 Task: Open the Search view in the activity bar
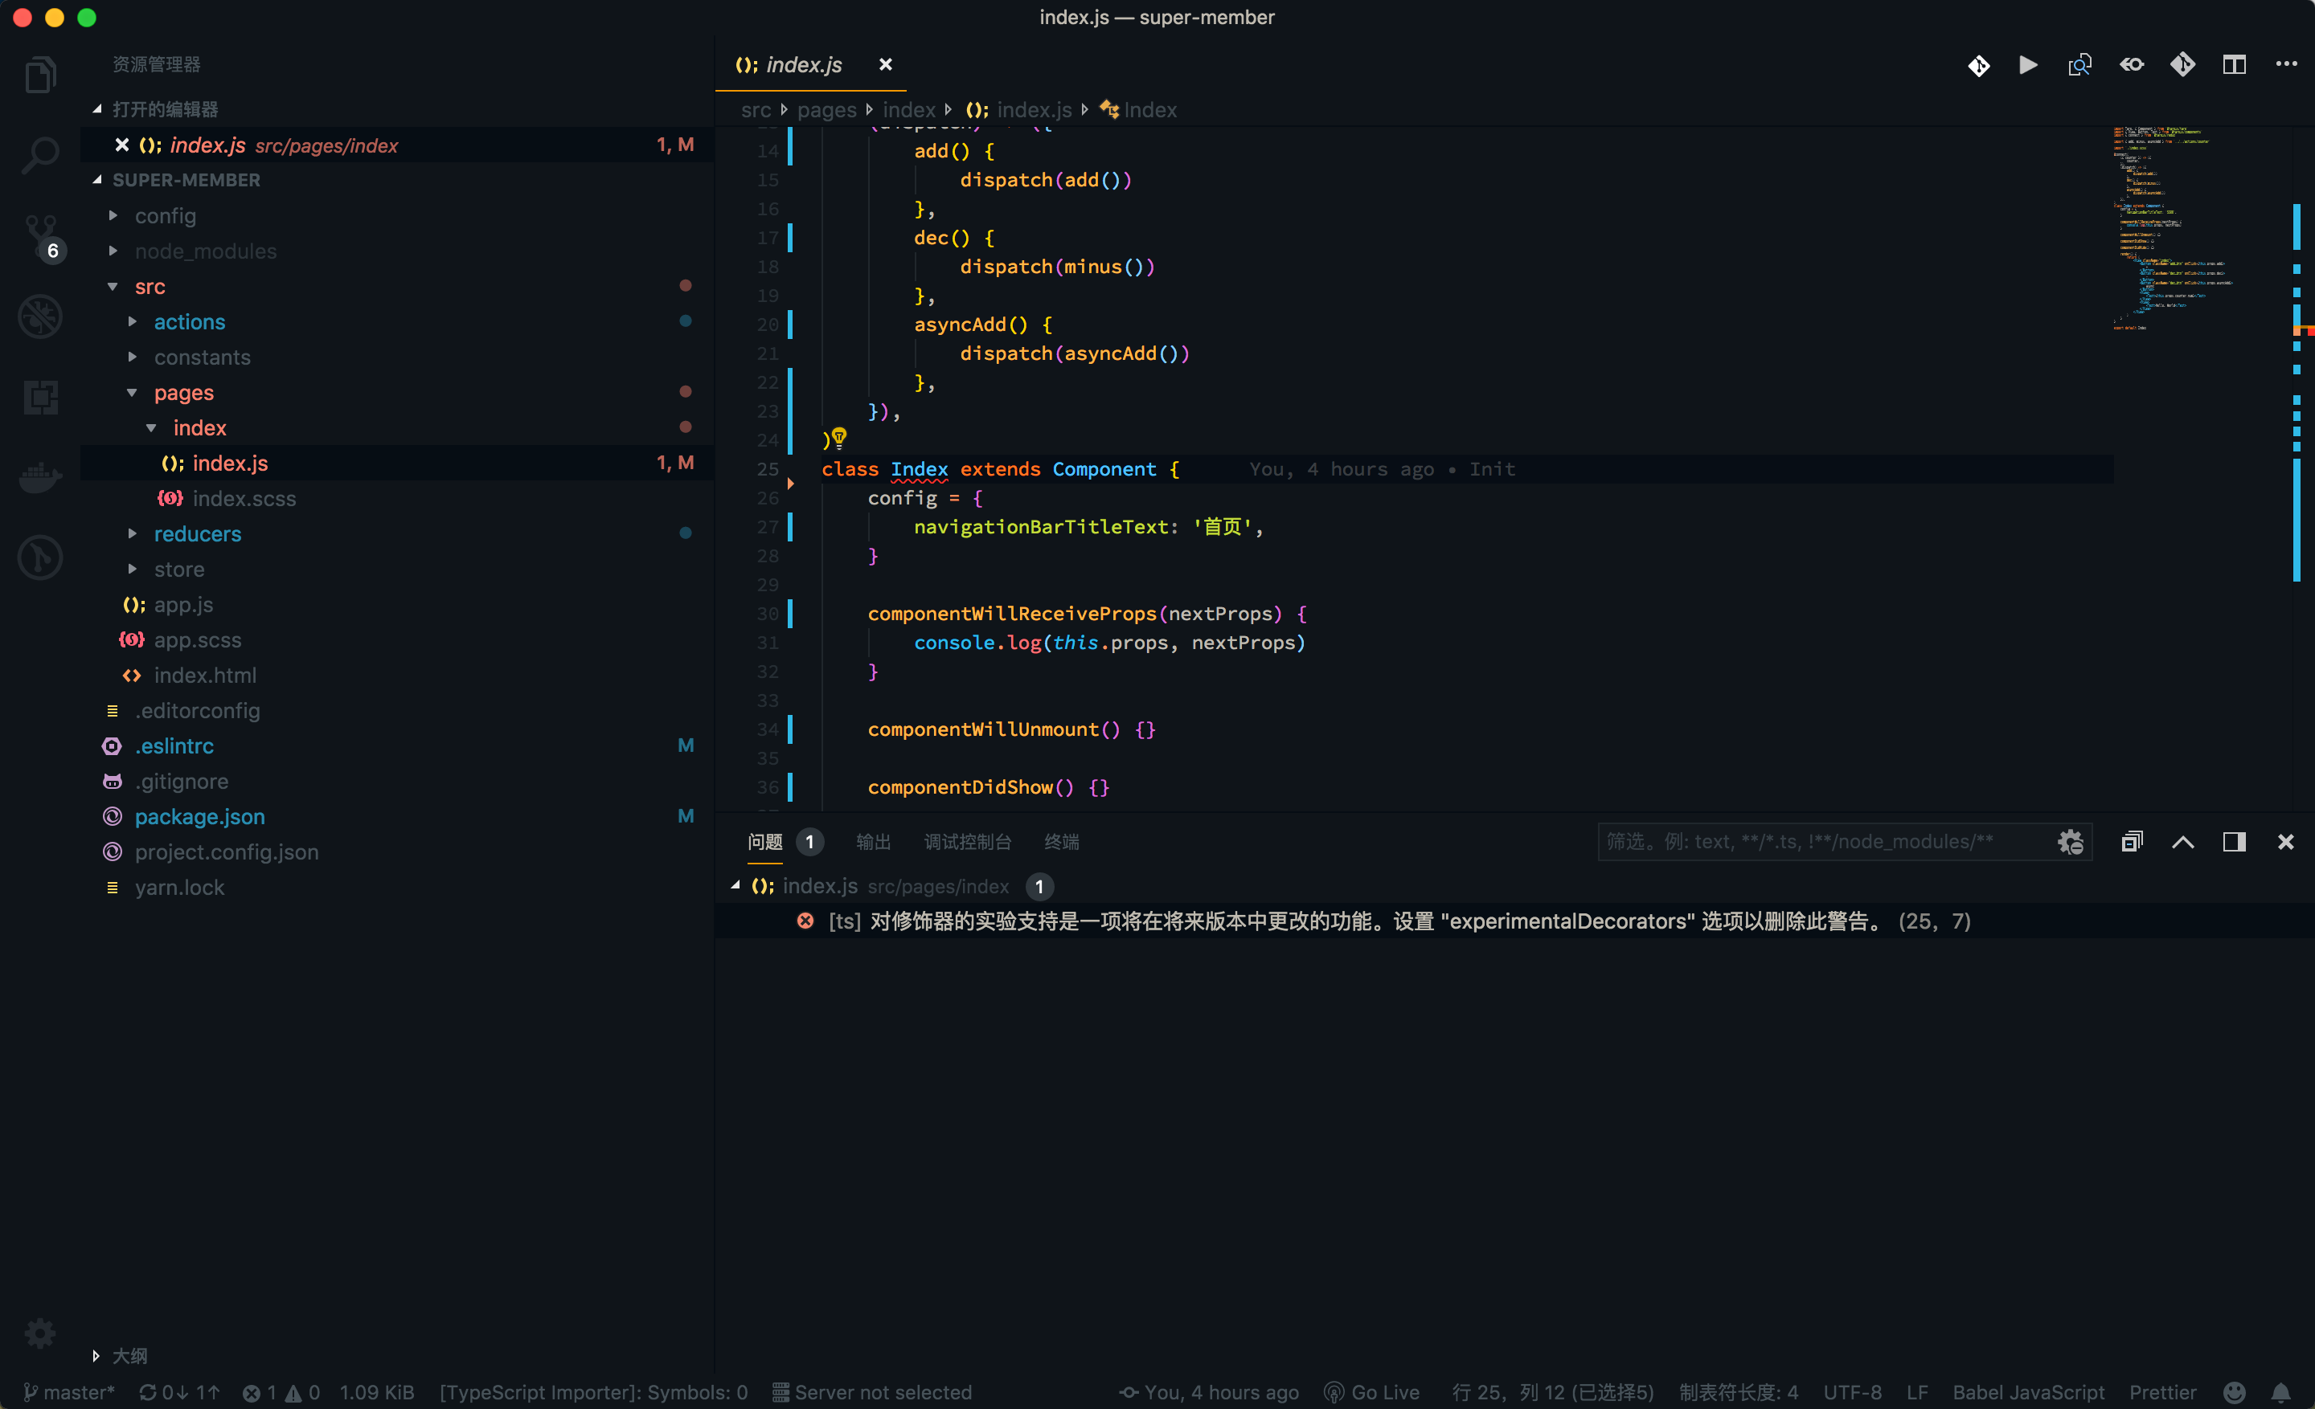click(x=40, y=154)
